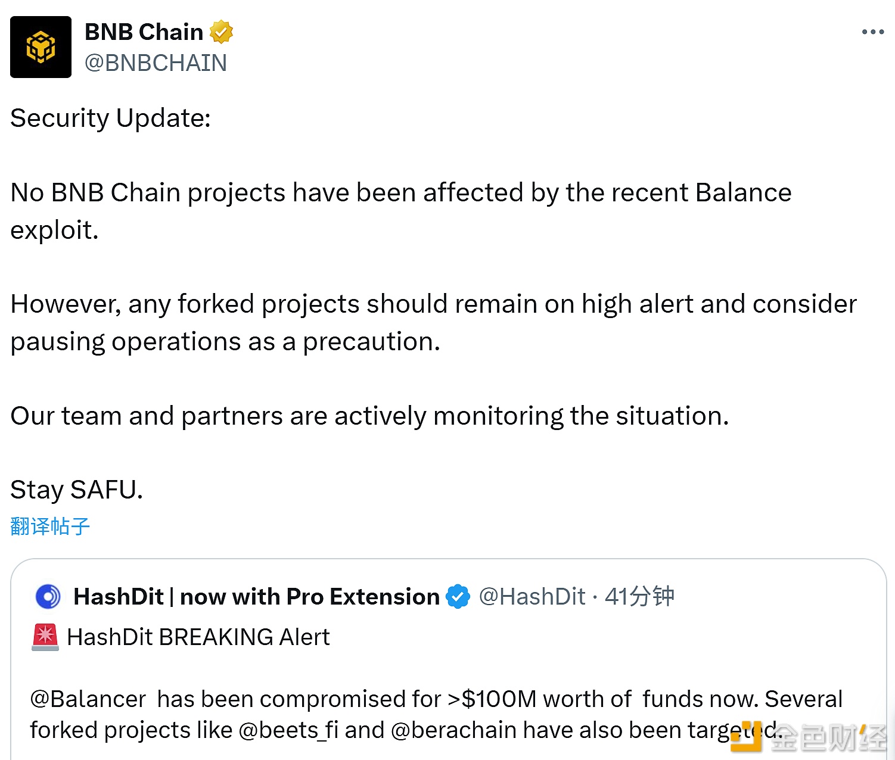Click the @HashDit handle

point(532,596)
